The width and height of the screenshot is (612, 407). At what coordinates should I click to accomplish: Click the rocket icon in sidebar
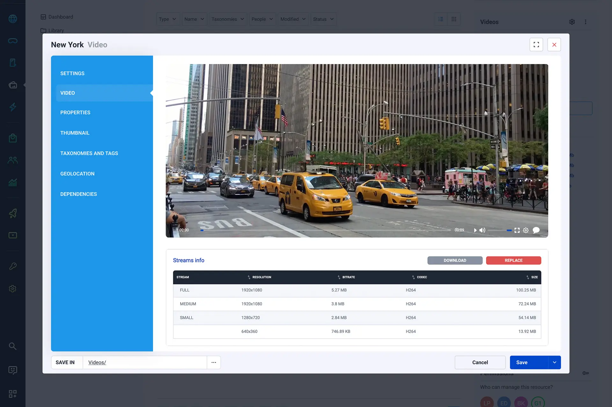(x=13, y=213)
